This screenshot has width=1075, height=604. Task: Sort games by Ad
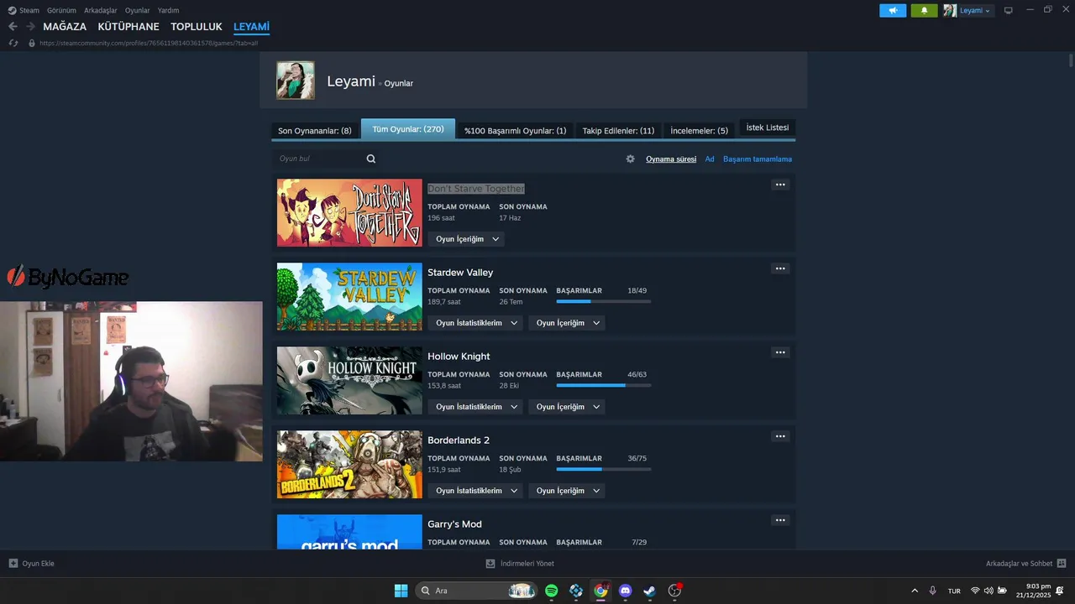pyautogui.click(x=710, y=159)
